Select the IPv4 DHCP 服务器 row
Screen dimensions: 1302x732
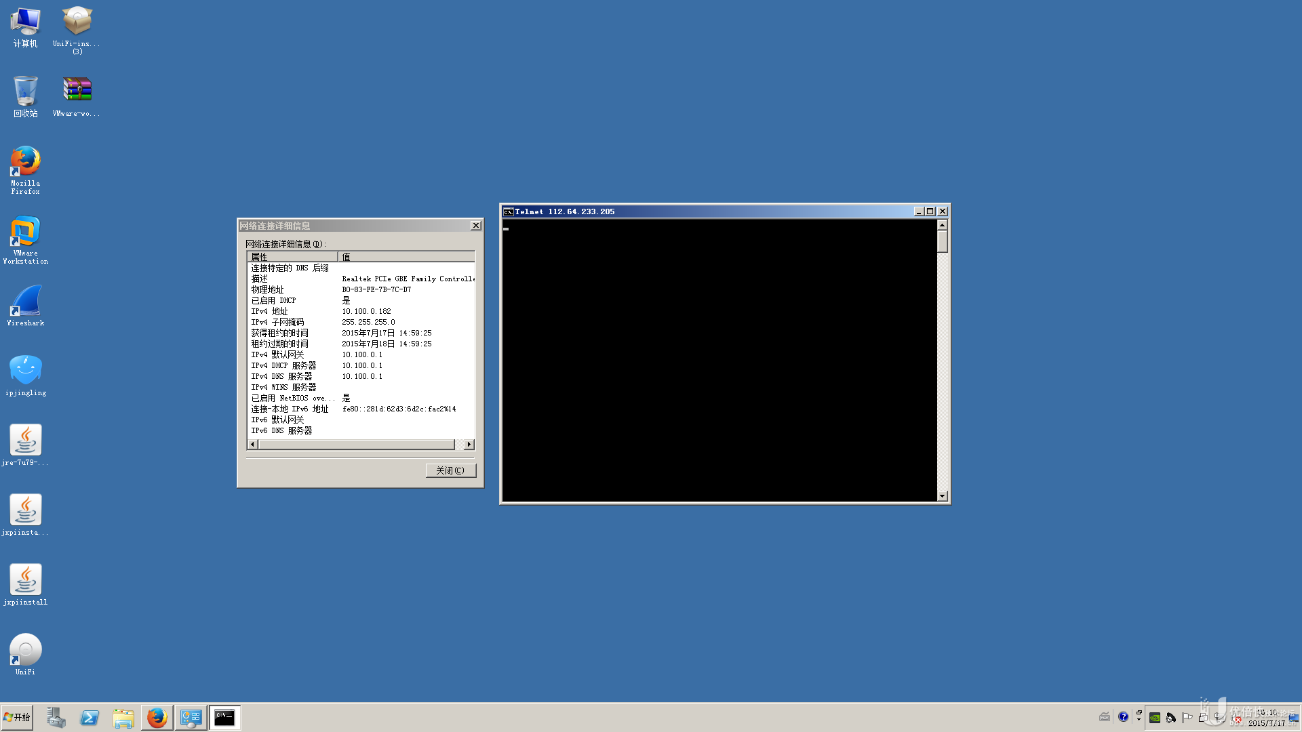pyautogui.click(x=361, y=365)
